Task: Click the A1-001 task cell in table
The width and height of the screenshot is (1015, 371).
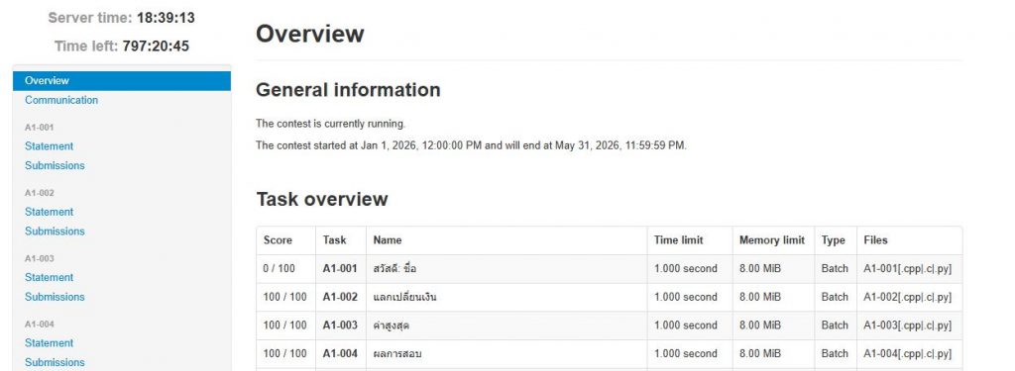Action: coord(340,268)
